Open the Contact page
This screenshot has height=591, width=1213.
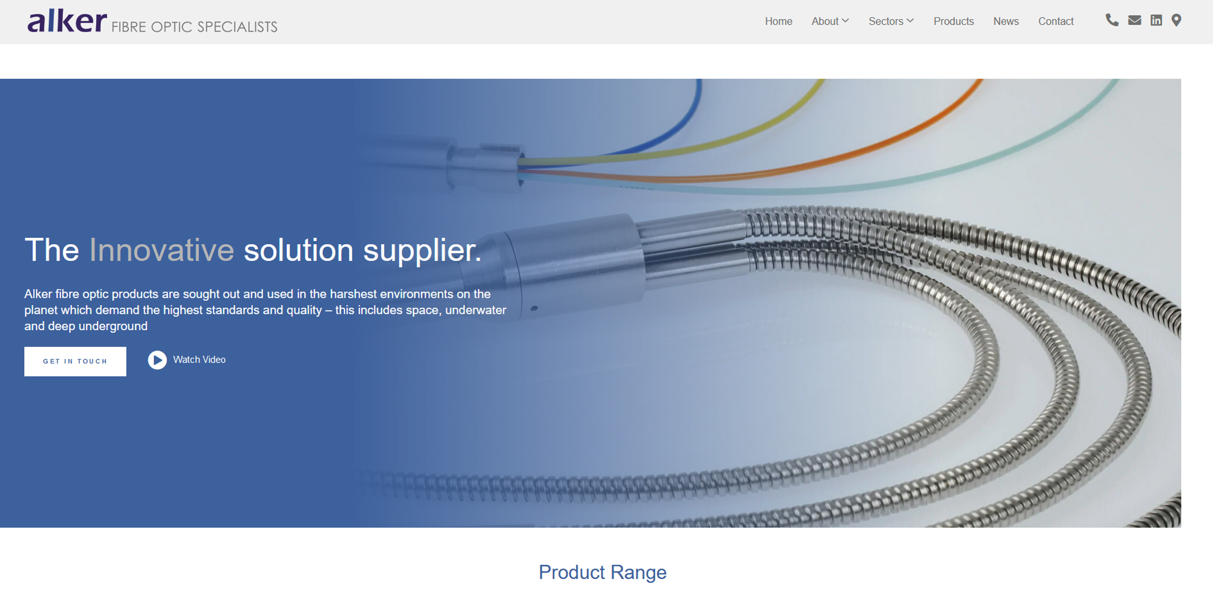[1056, 21]
